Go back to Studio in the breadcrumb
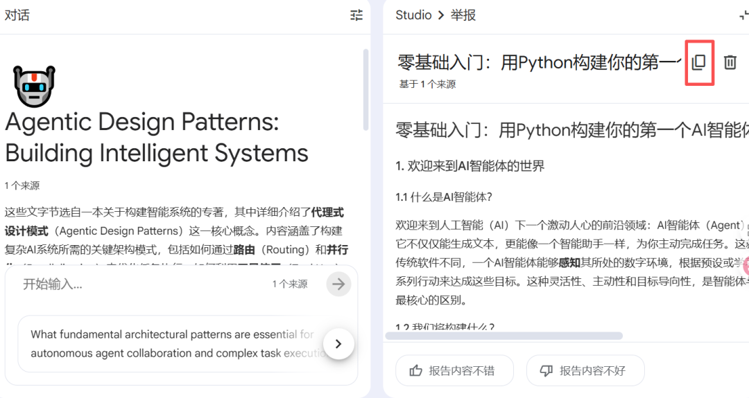This screenshot has height=398, width=749. tap(413, 15)
